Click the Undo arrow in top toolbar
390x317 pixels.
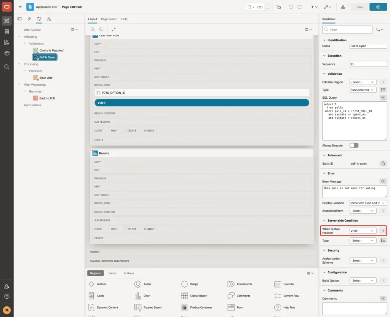point(291,7)
